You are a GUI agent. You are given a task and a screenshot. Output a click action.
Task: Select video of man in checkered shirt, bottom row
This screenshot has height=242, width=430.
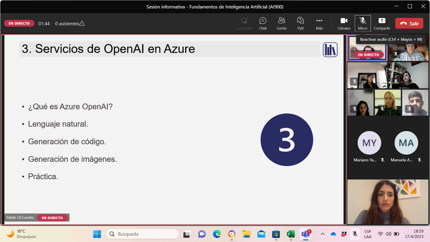415,103
